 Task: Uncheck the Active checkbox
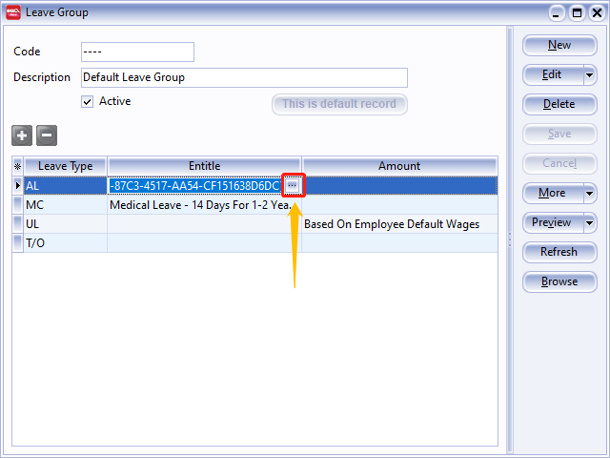tap(88, 101)
